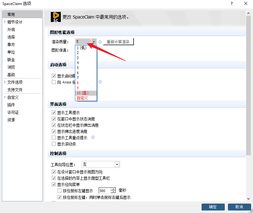Viewport: 253px width, 213px height.
Task: Click the info icon next to 向 Ansys option
Action: pyautogui.click(x=100, y=82)
